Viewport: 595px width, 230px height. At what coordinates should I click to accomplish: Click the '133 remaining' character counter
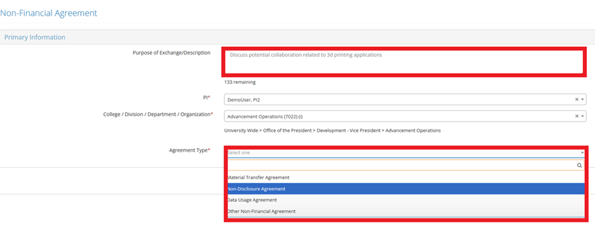pos(240,82)
